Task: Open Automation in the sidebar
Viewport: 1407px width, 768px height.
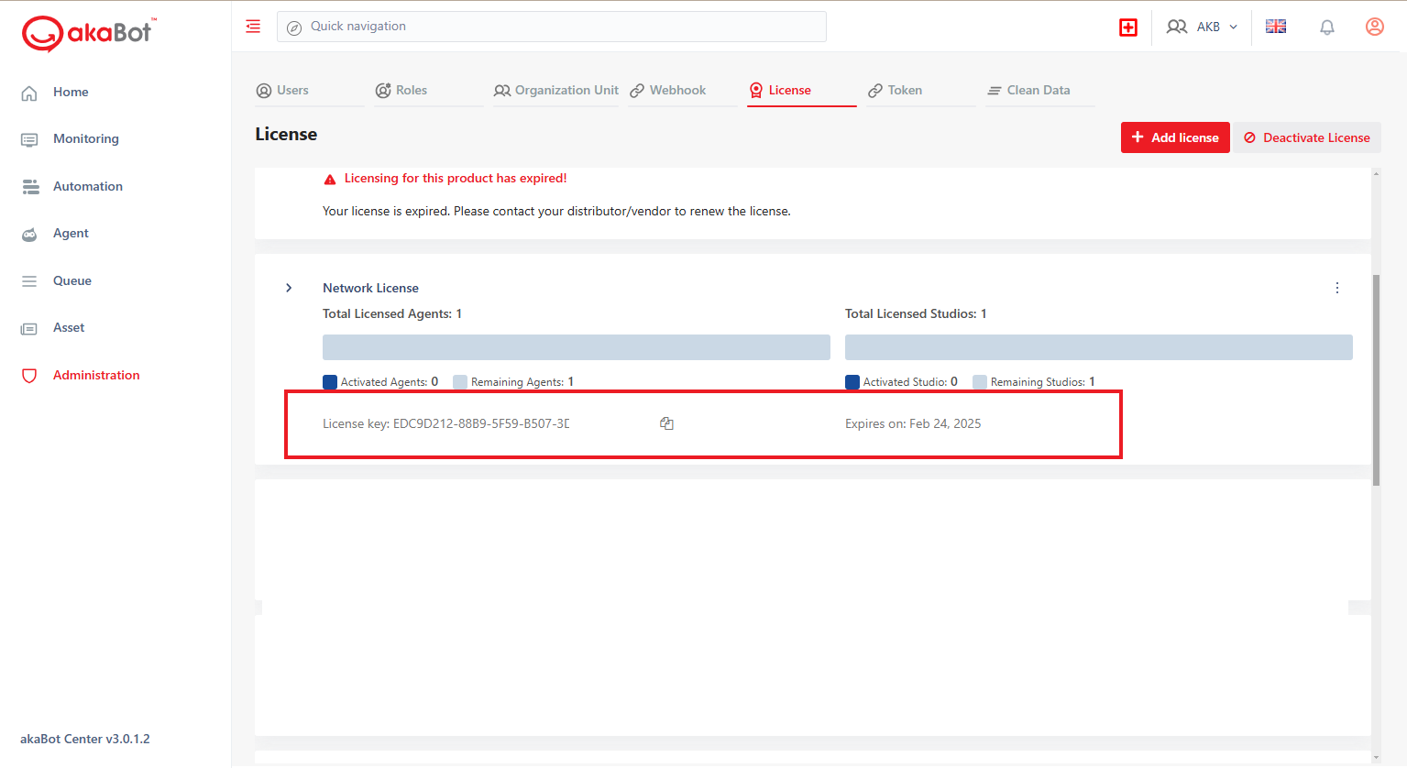Action: [88, 187]
